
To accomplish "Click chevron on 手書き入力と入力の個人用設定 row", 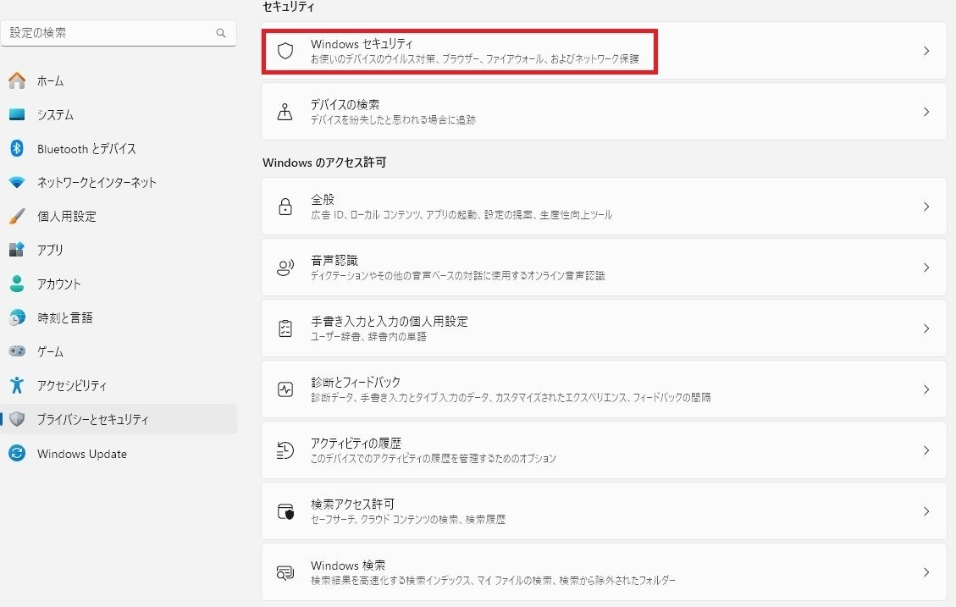I will tap(926, 328).
